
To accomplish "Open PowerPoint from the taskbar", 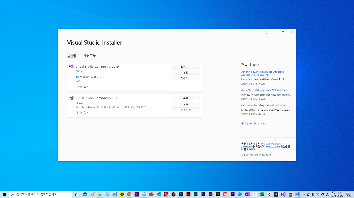I will pyautogui.click(x=152, y=194).
